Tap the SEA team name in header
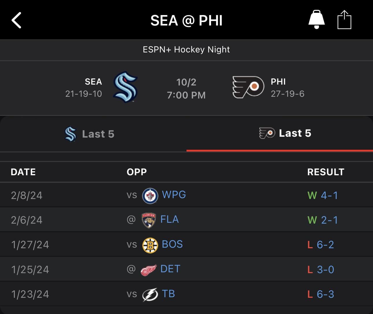Screen dimensions: 373x314 93,82
